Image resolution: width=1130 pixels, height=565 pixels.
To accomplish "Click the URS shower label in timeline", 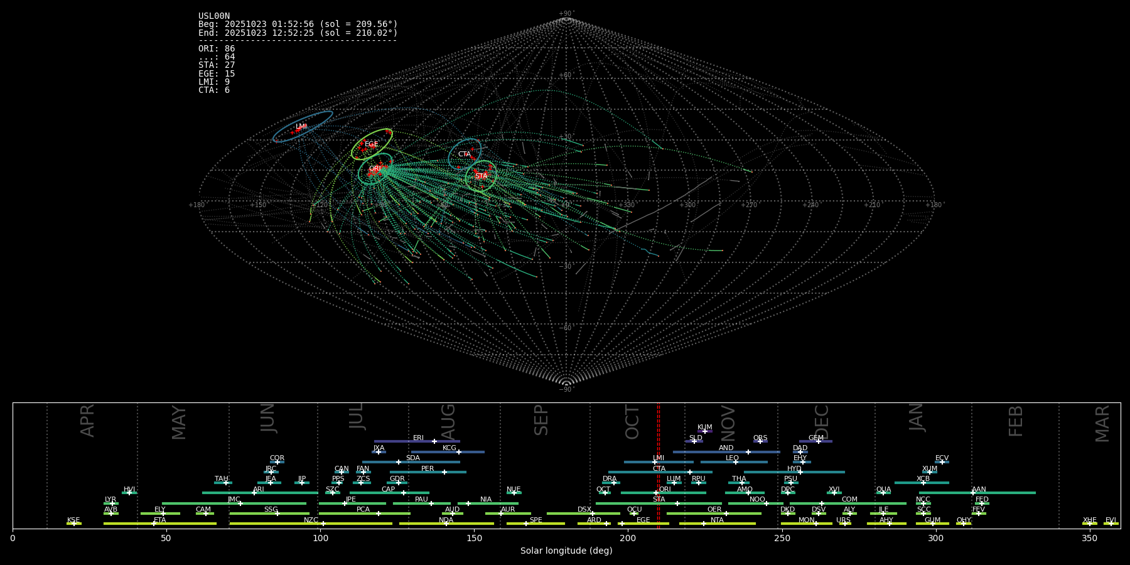I will coord(843,520).
